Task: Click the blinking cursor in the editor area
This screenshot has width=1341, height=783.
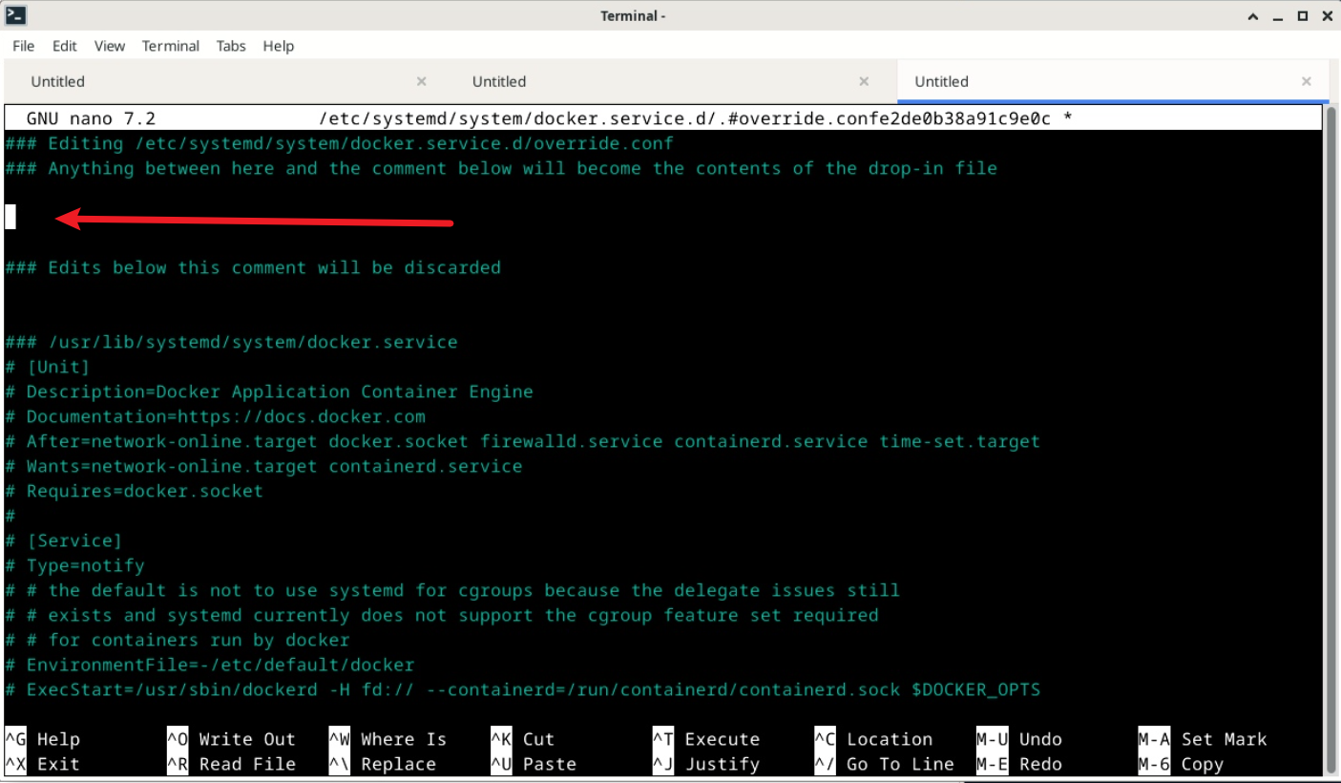Action: point(9,217)
